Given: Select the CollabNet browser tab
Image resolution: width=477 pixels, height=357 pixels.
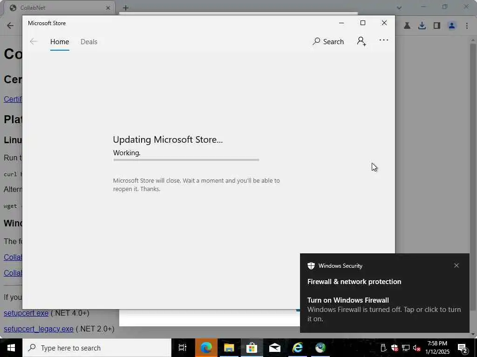Looking at the screenshot, I should click(x=59, y=8).
